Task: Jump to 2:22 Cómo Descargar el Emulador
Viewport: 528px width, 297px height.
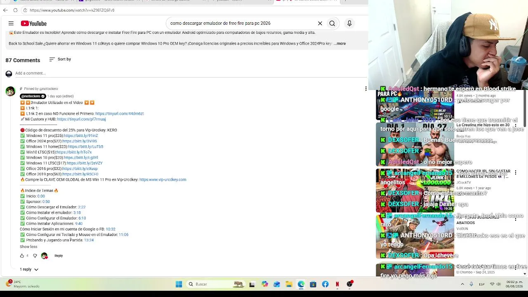Action: click(x=82, y=207)
